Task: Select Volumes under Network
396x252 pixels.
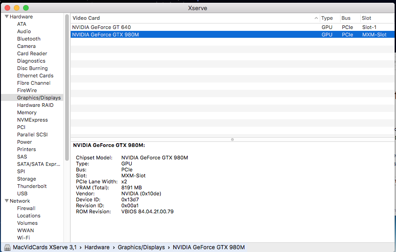Action: (27, 223)
